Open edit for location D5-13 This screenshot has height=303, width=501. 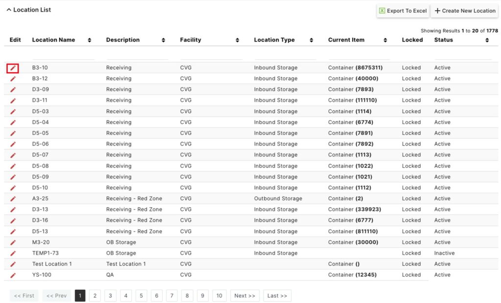coord(13,232)
